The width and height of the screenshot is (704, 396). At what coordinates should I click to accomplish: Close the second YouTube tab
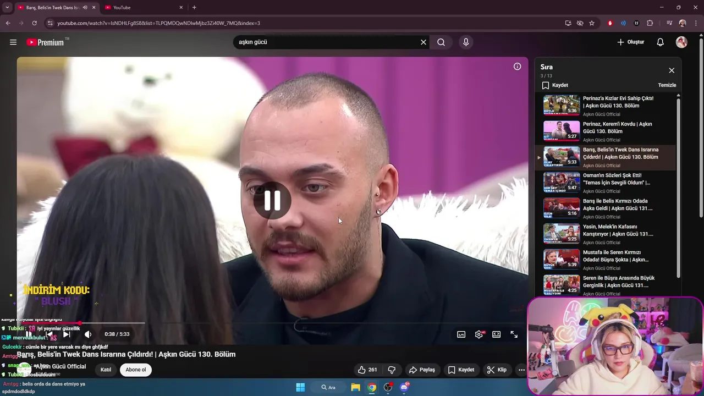181,8
